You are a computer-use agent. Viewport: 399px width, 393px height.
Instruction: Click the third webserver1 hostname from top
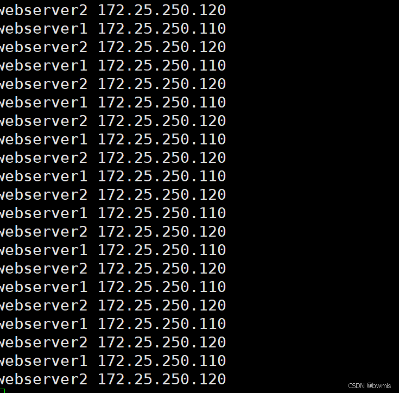(x=43, y=103)
